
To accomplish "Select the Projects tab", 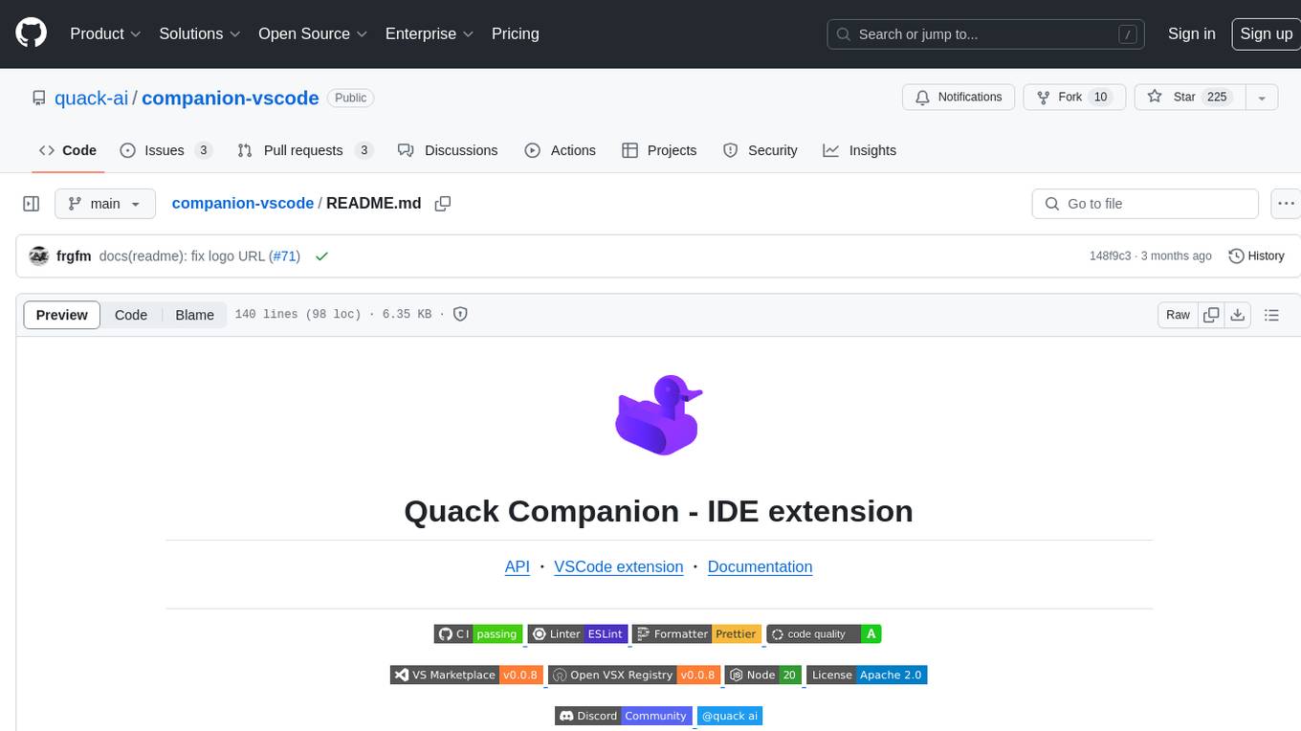I will point(659,150).
